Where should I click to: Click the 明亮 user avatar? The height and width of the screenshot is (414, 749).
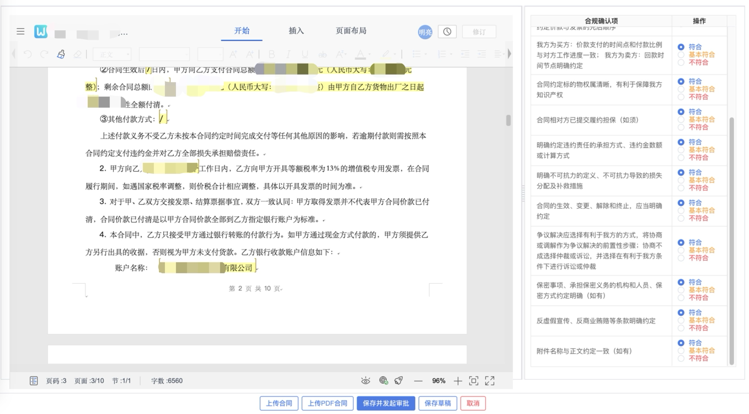pyautogui.click(x=425, y=31)
